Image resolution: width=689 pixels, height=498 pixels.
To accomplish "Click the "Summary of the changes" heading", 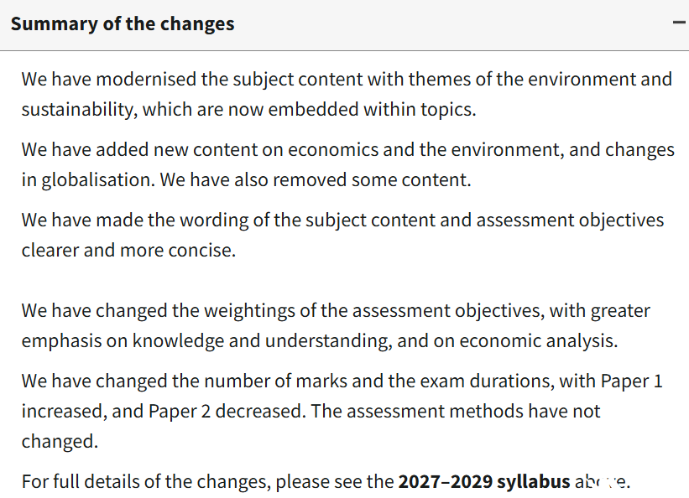I will (123, 23).
